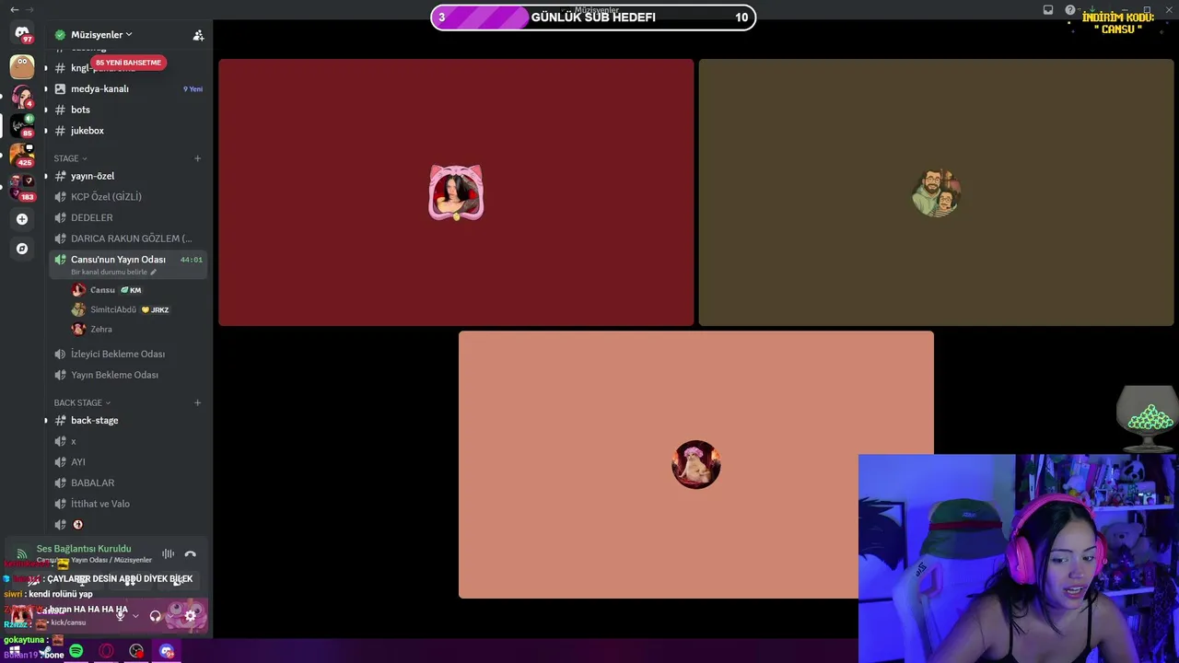Image resolution: width=1179 pixels, height=663 pixels.
Task: Open Windows Start button on taskbar
Action: click(x=15, y=651)
